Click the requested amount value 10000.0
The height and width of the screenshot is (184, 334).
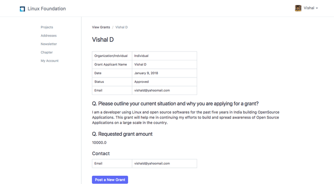point(100,143)
